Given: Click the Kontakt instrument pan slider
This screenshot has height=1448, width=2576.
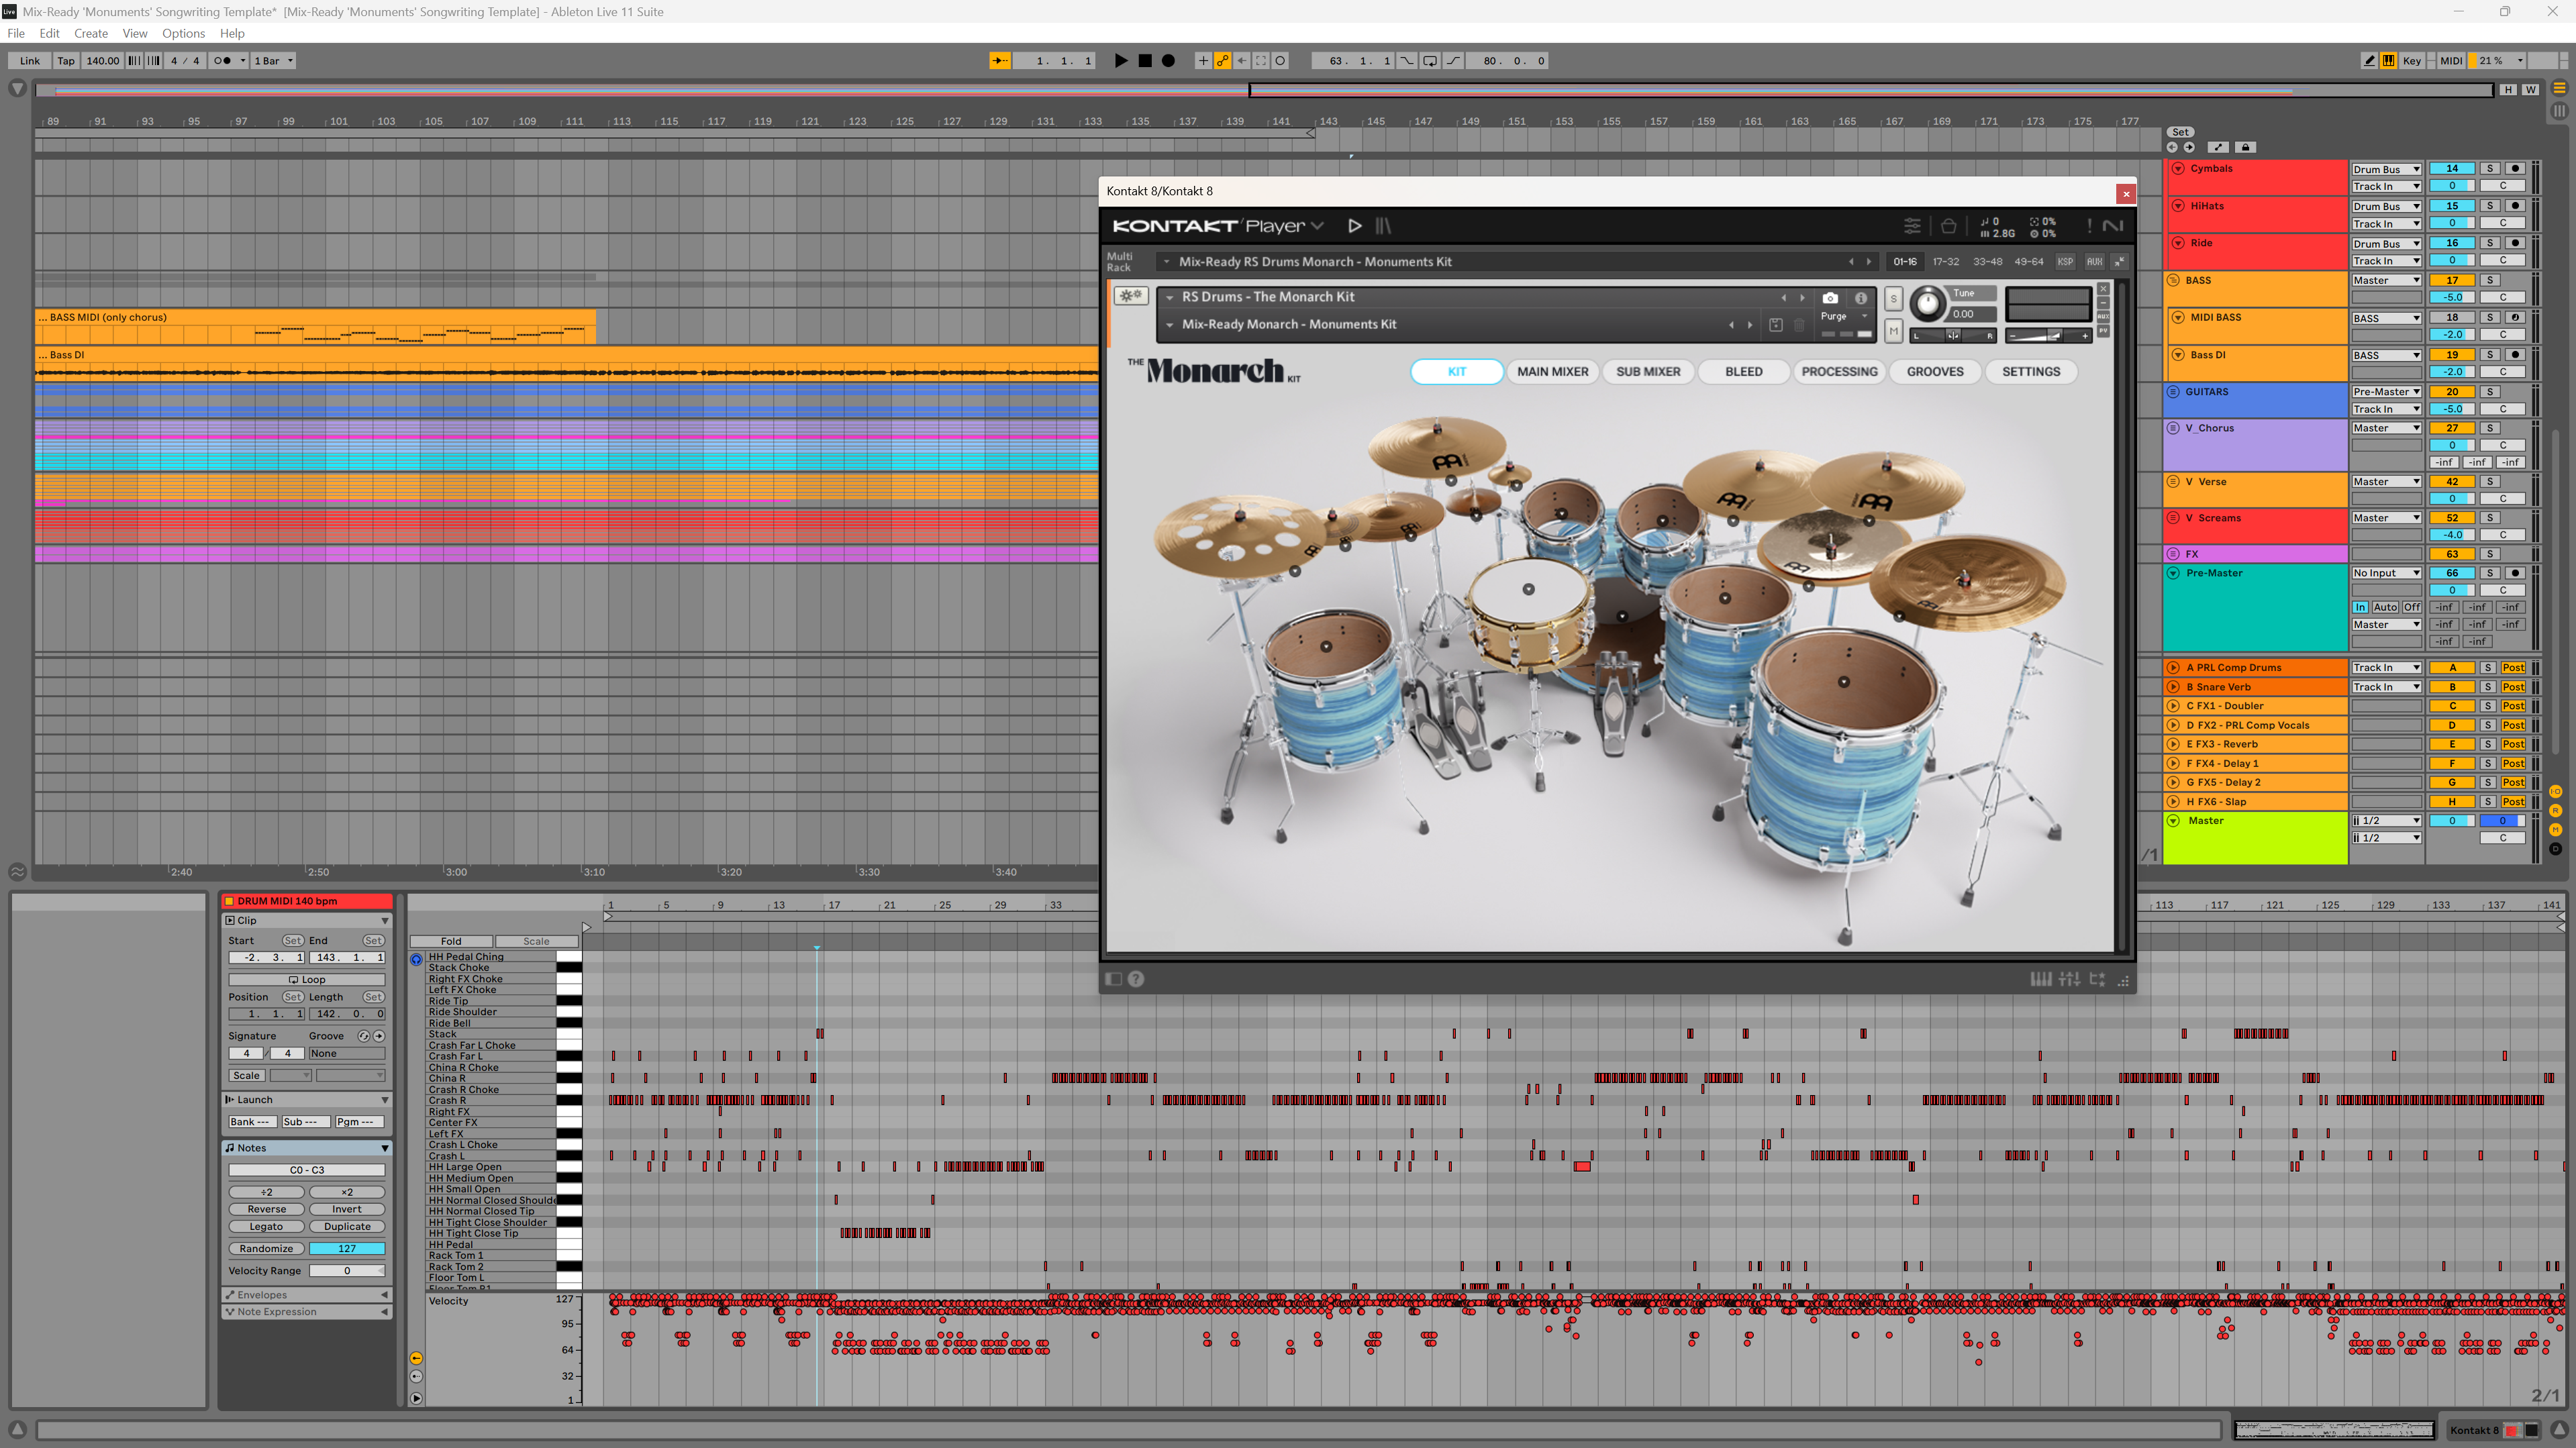Looking at the screenshot, I should pos(1953,336).
